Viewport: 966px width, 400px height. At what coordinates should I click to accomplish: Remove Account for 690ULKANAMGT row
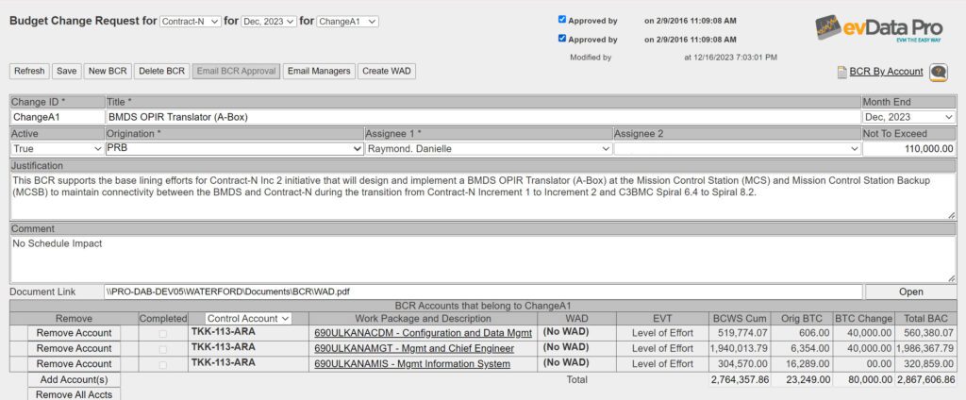[x=74, y=348]
